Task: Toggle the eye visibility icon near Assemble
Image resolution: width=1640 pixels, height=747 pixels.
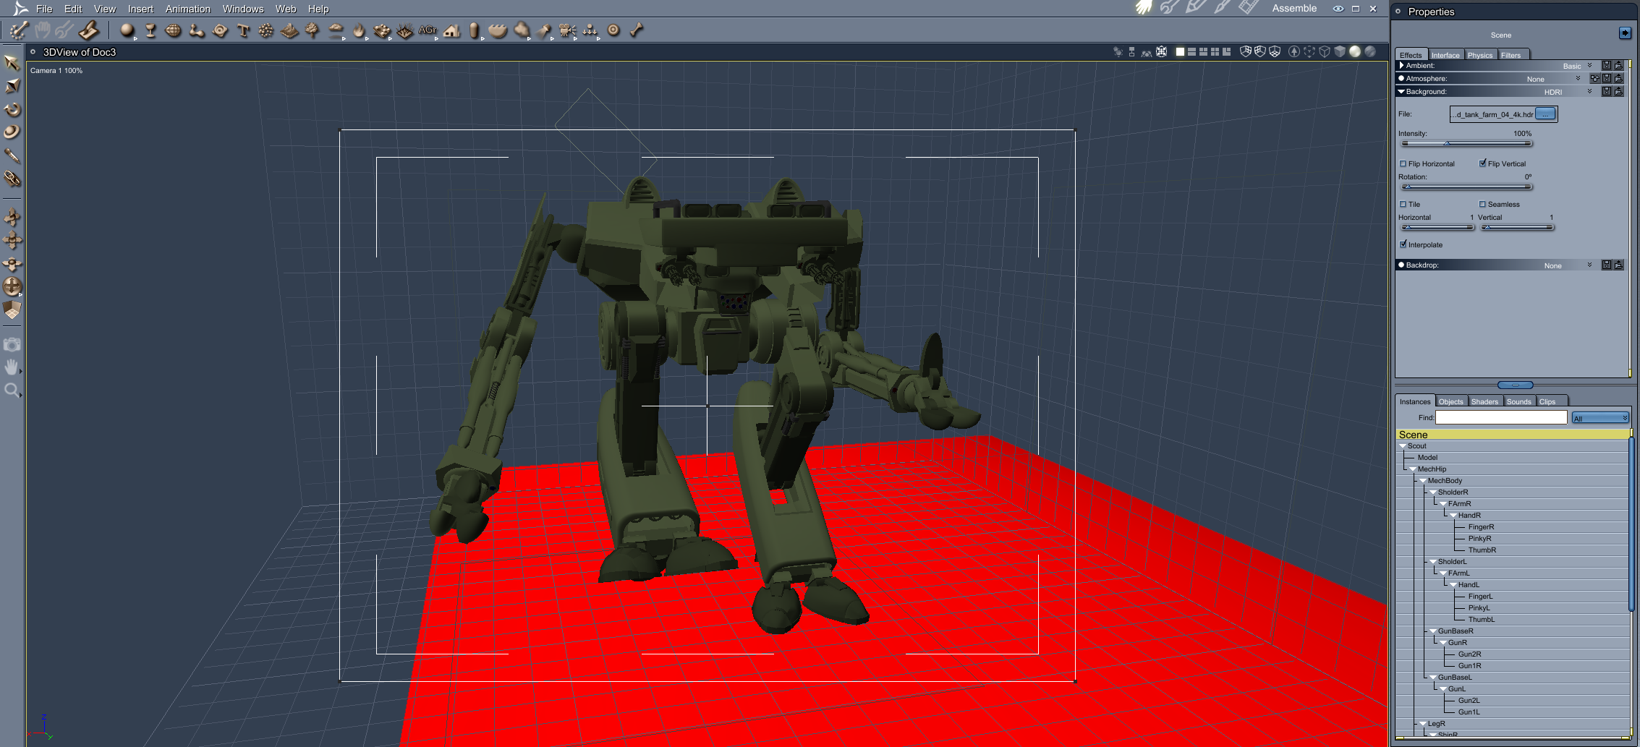Action: [x=1338, y=9]
